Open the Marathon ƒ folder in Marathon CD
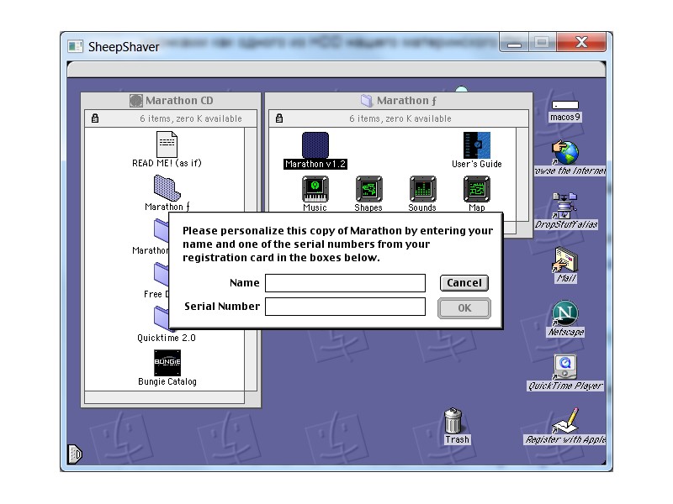Screen dimensions: 673x504 pyautogui.click(x=167, y=187)
